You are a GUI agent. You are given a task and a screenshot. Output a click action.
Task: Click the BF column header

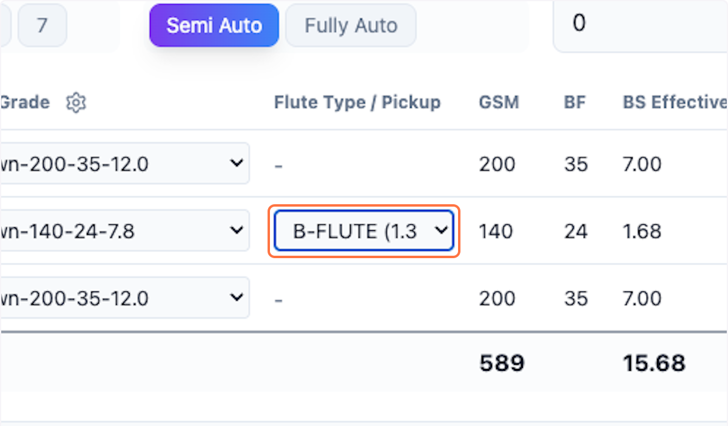575,102
